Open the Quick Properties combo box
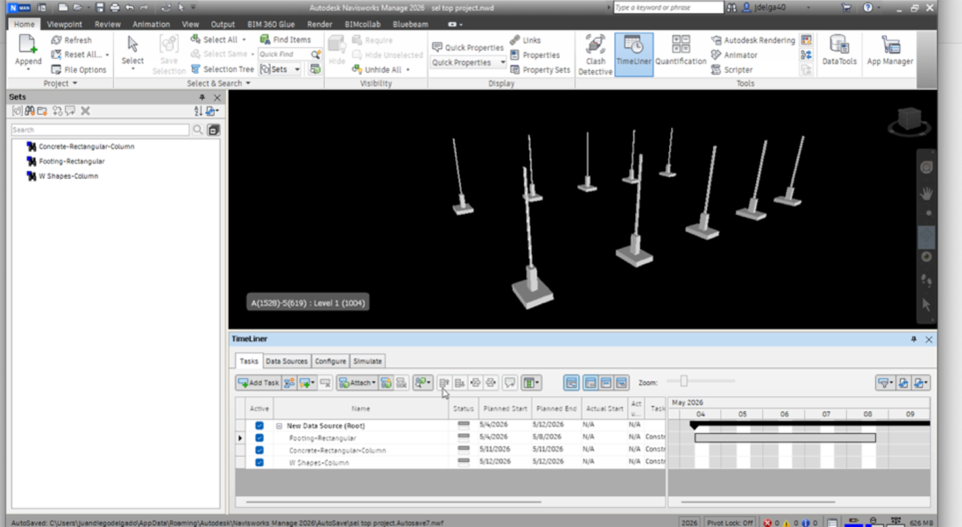This screenshot has height=527, width=962. (x=468, y=62)
